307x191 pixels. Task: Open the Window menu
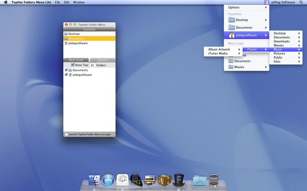pyautogui.click(x=79, y=2)
